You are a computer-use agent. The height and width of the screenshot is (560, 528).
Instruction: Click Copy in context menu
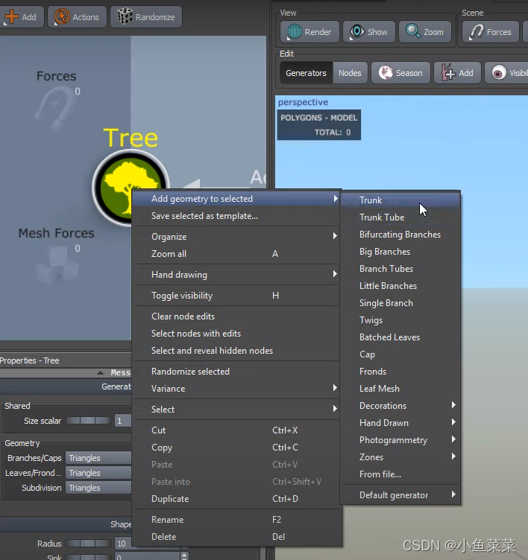(236, 447)
